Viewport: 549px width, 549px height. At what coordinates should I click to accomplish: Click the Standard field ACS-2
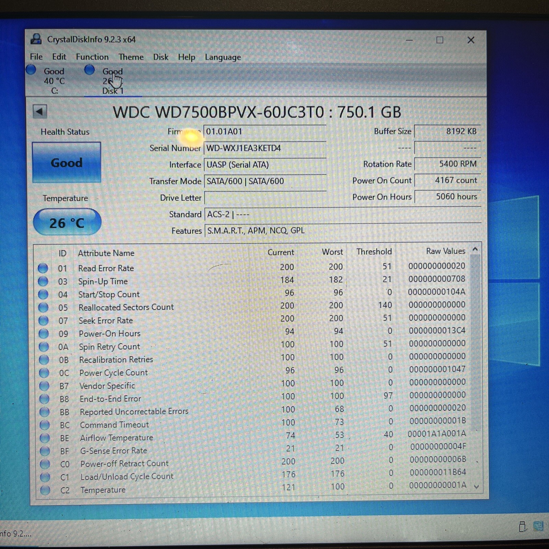pos(342,214)
